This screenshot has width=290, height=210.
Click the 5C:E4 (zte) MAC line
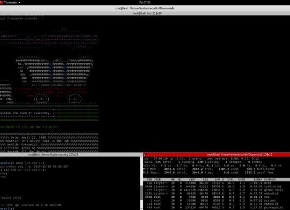click(11, 198)
